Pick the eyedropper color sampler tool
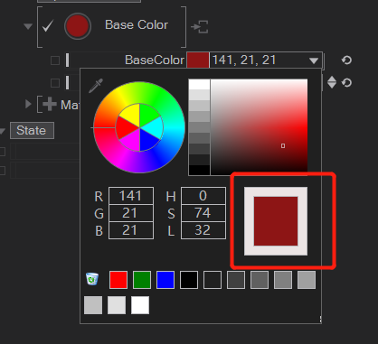Image resolution: width=378 pixels, height=344 pixels. coord(96,86)
